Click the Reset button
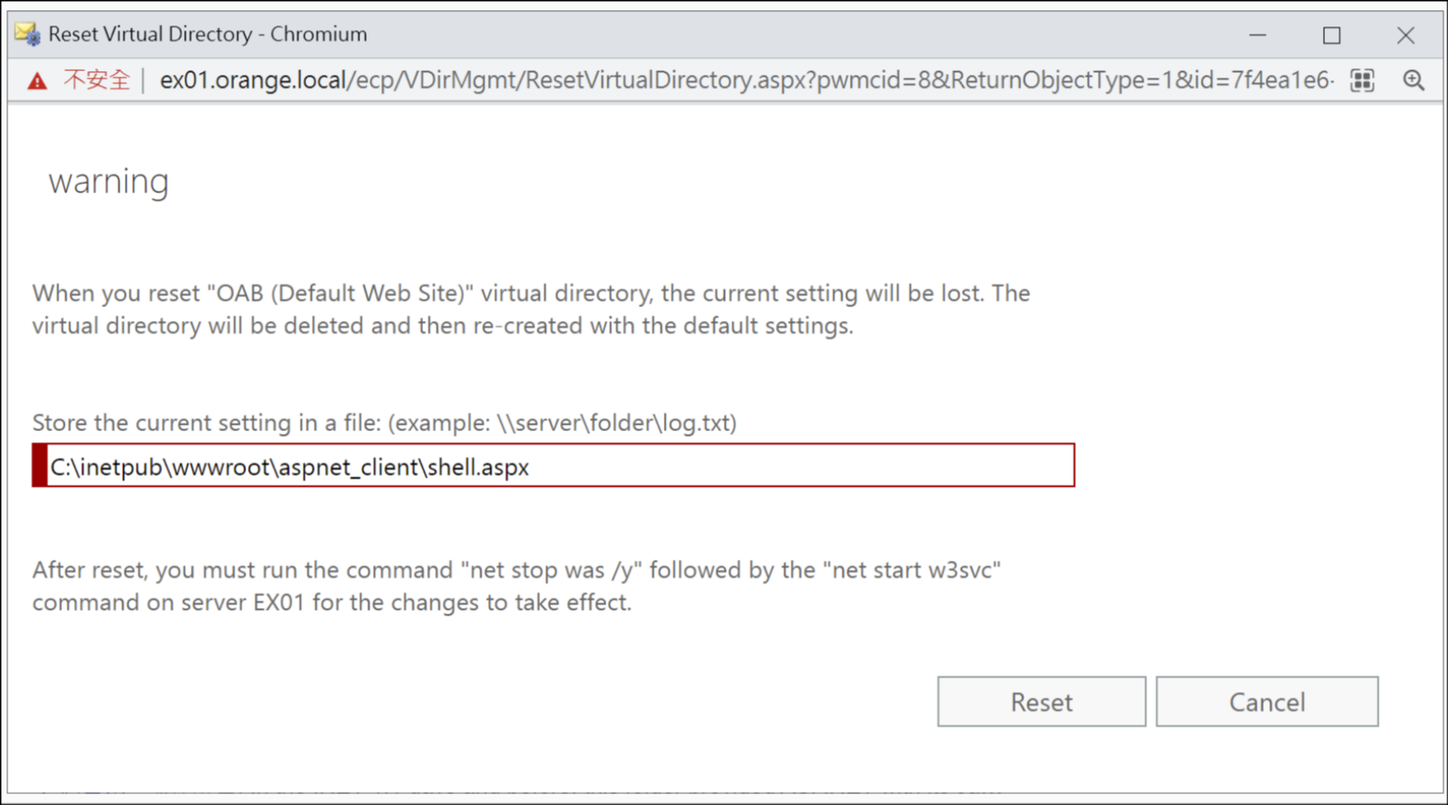Viewport: 1448px width, 805px height. click(1040, 701)
